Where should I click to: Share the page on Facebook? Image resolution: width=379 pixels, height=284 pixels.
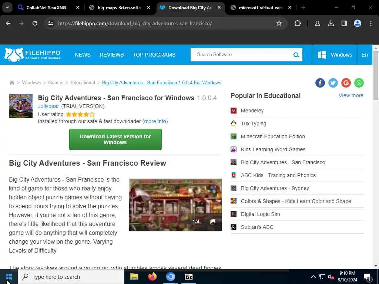click(x=320, y=83)
